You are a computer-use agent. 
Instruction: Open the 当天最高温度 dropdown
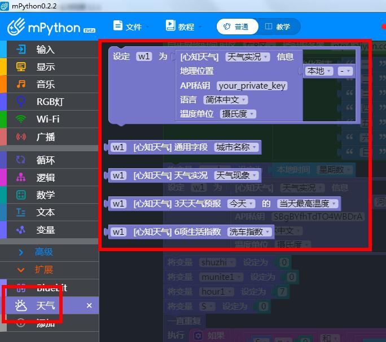pos(308,204)
